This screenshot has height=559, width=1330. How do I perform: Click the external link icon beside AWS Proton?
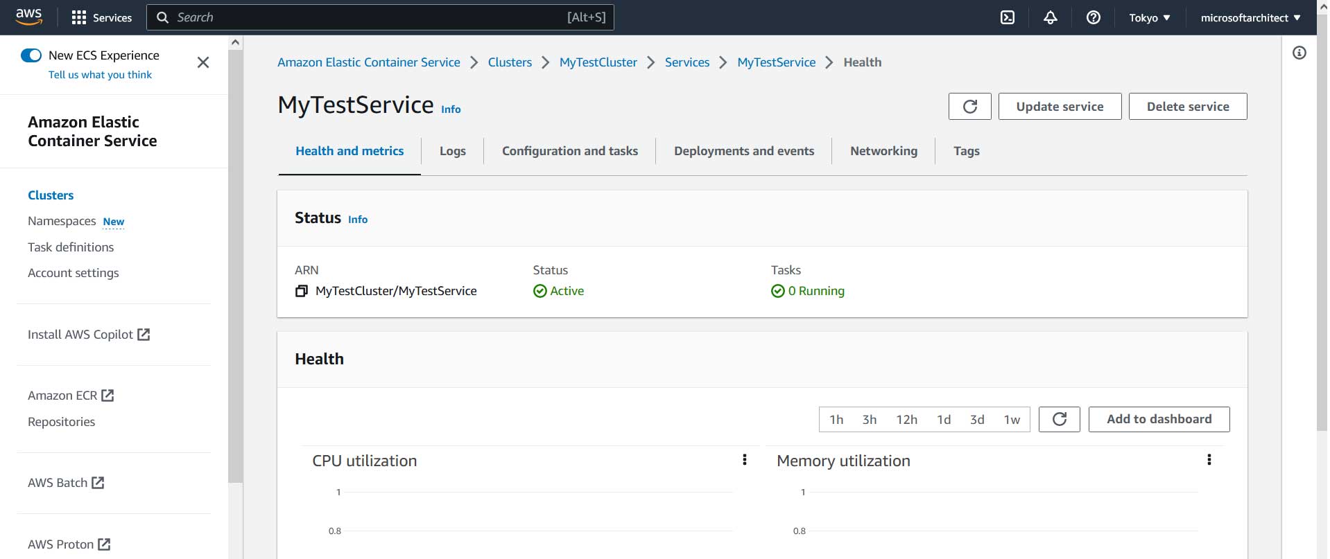click(x=104, y=544)
